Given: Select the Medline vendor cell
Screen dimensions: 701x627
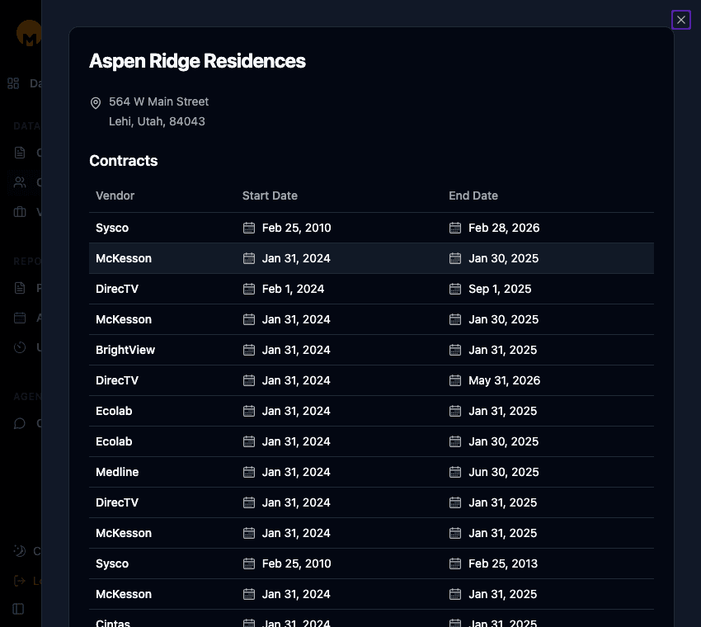Looking at the screenshot, I should point(117,472).
